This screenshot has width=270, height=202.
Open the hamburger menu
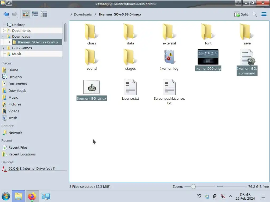pos(264,14)
